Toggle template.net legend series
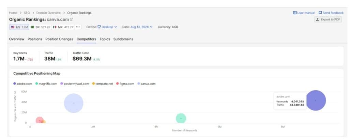This screenshot has width=349, height=140. (x=102, y=84)
